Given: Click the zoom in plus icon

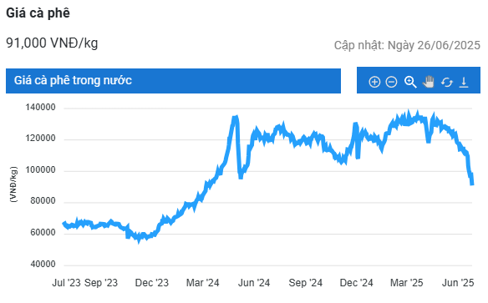Looking at the screenshot, I should [x=374, y=82].
